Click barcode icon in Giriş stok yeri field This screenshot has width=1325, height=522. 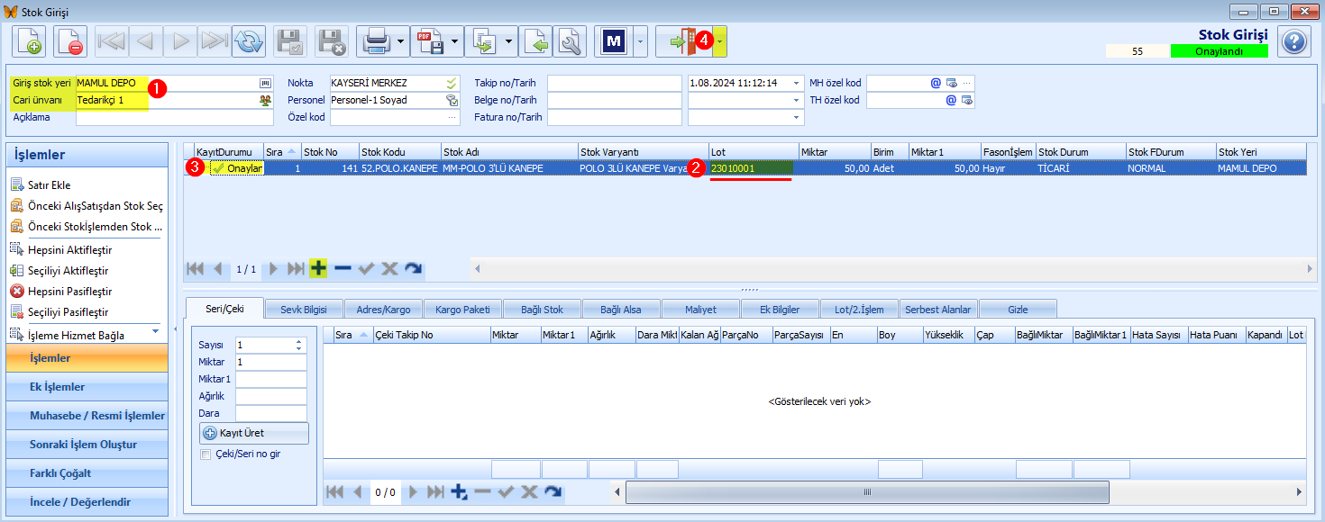pos(265,83)
